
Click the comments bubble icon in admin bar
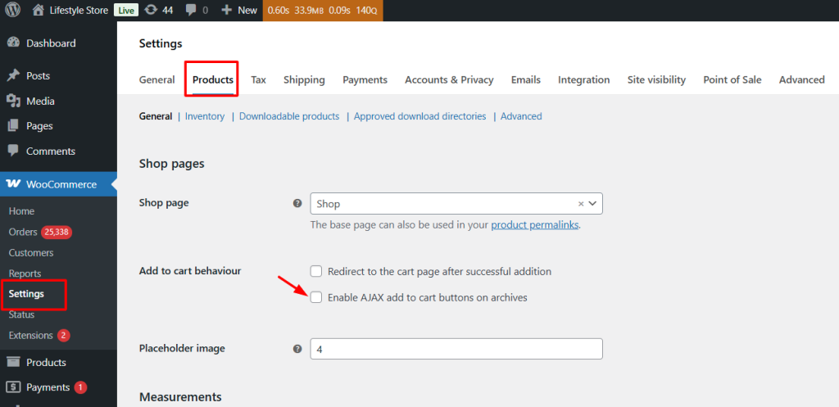[191, 11]
